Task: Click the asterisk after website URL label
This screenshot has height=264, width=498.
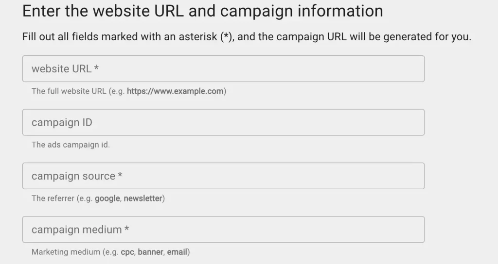Action: coord(96,68)
